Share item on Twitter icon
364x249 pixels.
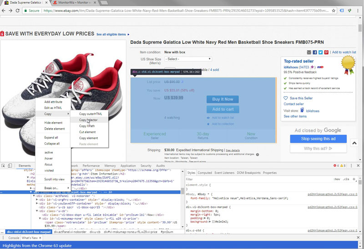(x=321, y=52)
